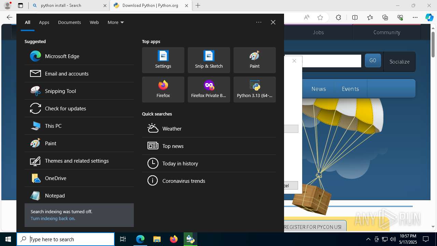The height and width of the screenshot is (246, 437).
Task: Show hidden system tray icons
Action: click(x=368, y=239)
